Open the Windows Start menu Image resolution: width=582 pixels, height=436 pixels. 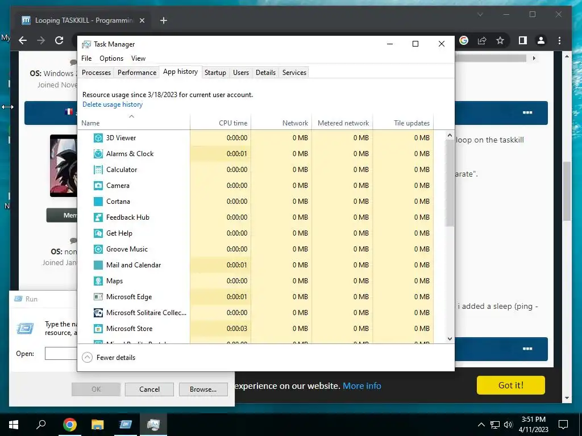click(x=14, y=425)
